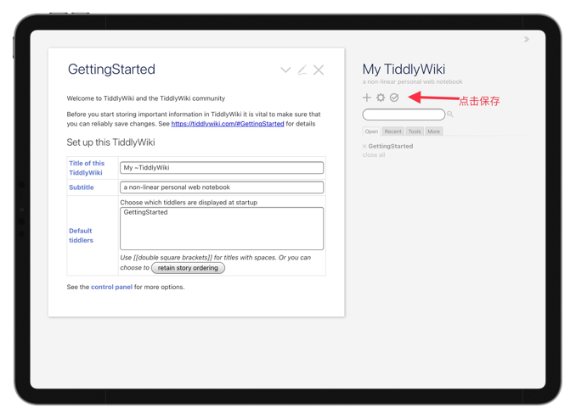
Task: Open the control panel link
Action: (111, 287)
